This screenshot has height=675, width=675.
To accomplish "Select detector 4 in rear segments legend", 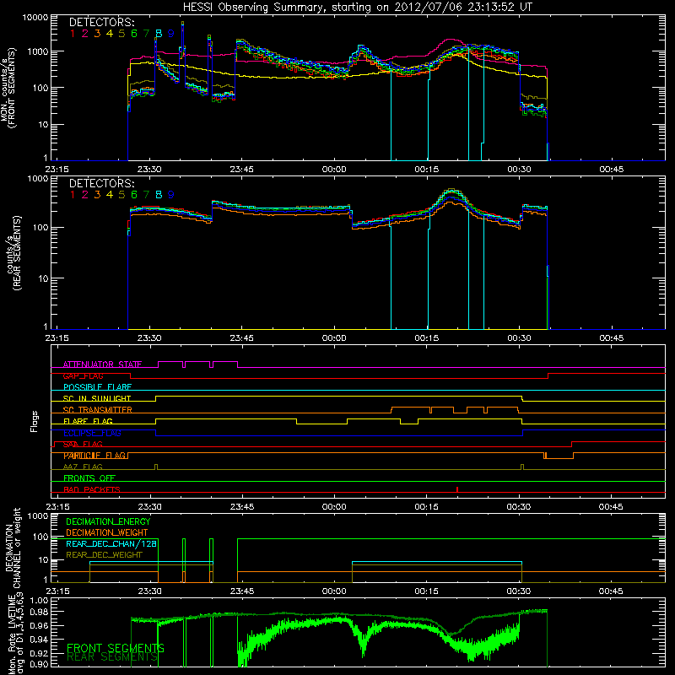I will (110, 195).
